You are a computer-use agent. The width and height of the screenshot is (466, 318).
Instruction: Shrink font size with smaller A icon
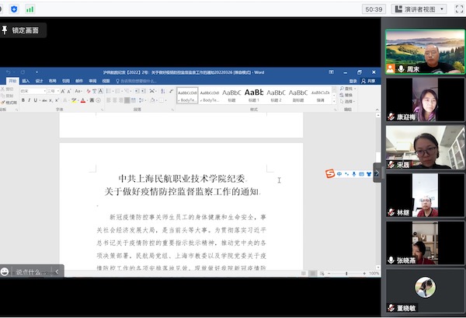[69, 91]
